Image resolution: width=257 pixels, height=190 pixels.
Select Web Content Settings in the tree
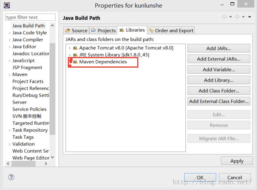pos(31,151)
